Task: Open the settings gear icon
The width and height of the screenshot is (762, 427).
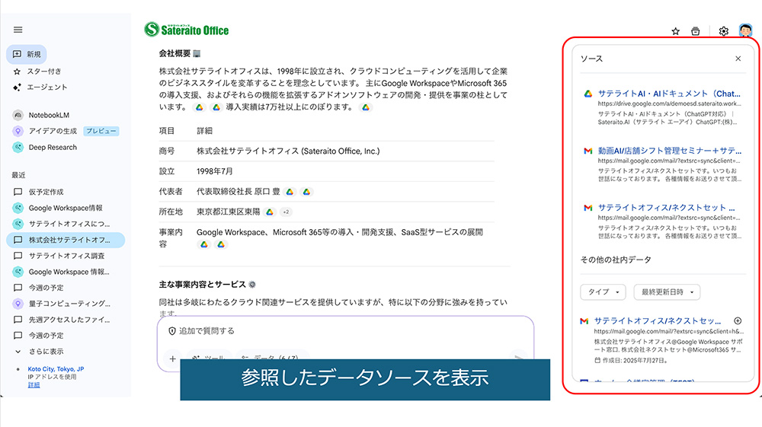Action: pyautogui.click(x=724, y=31)
